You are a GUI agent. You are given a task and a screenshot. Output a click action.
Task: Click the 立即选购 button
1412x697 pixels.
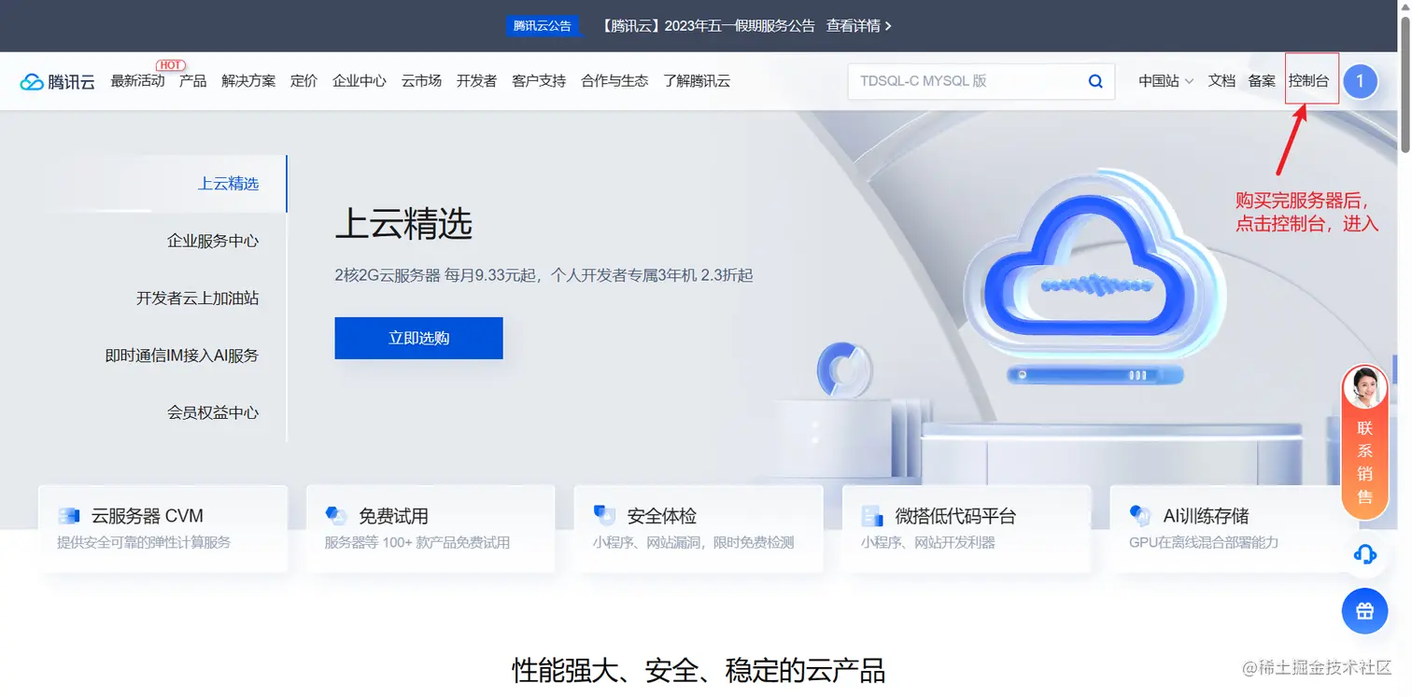tap(418, 338)
